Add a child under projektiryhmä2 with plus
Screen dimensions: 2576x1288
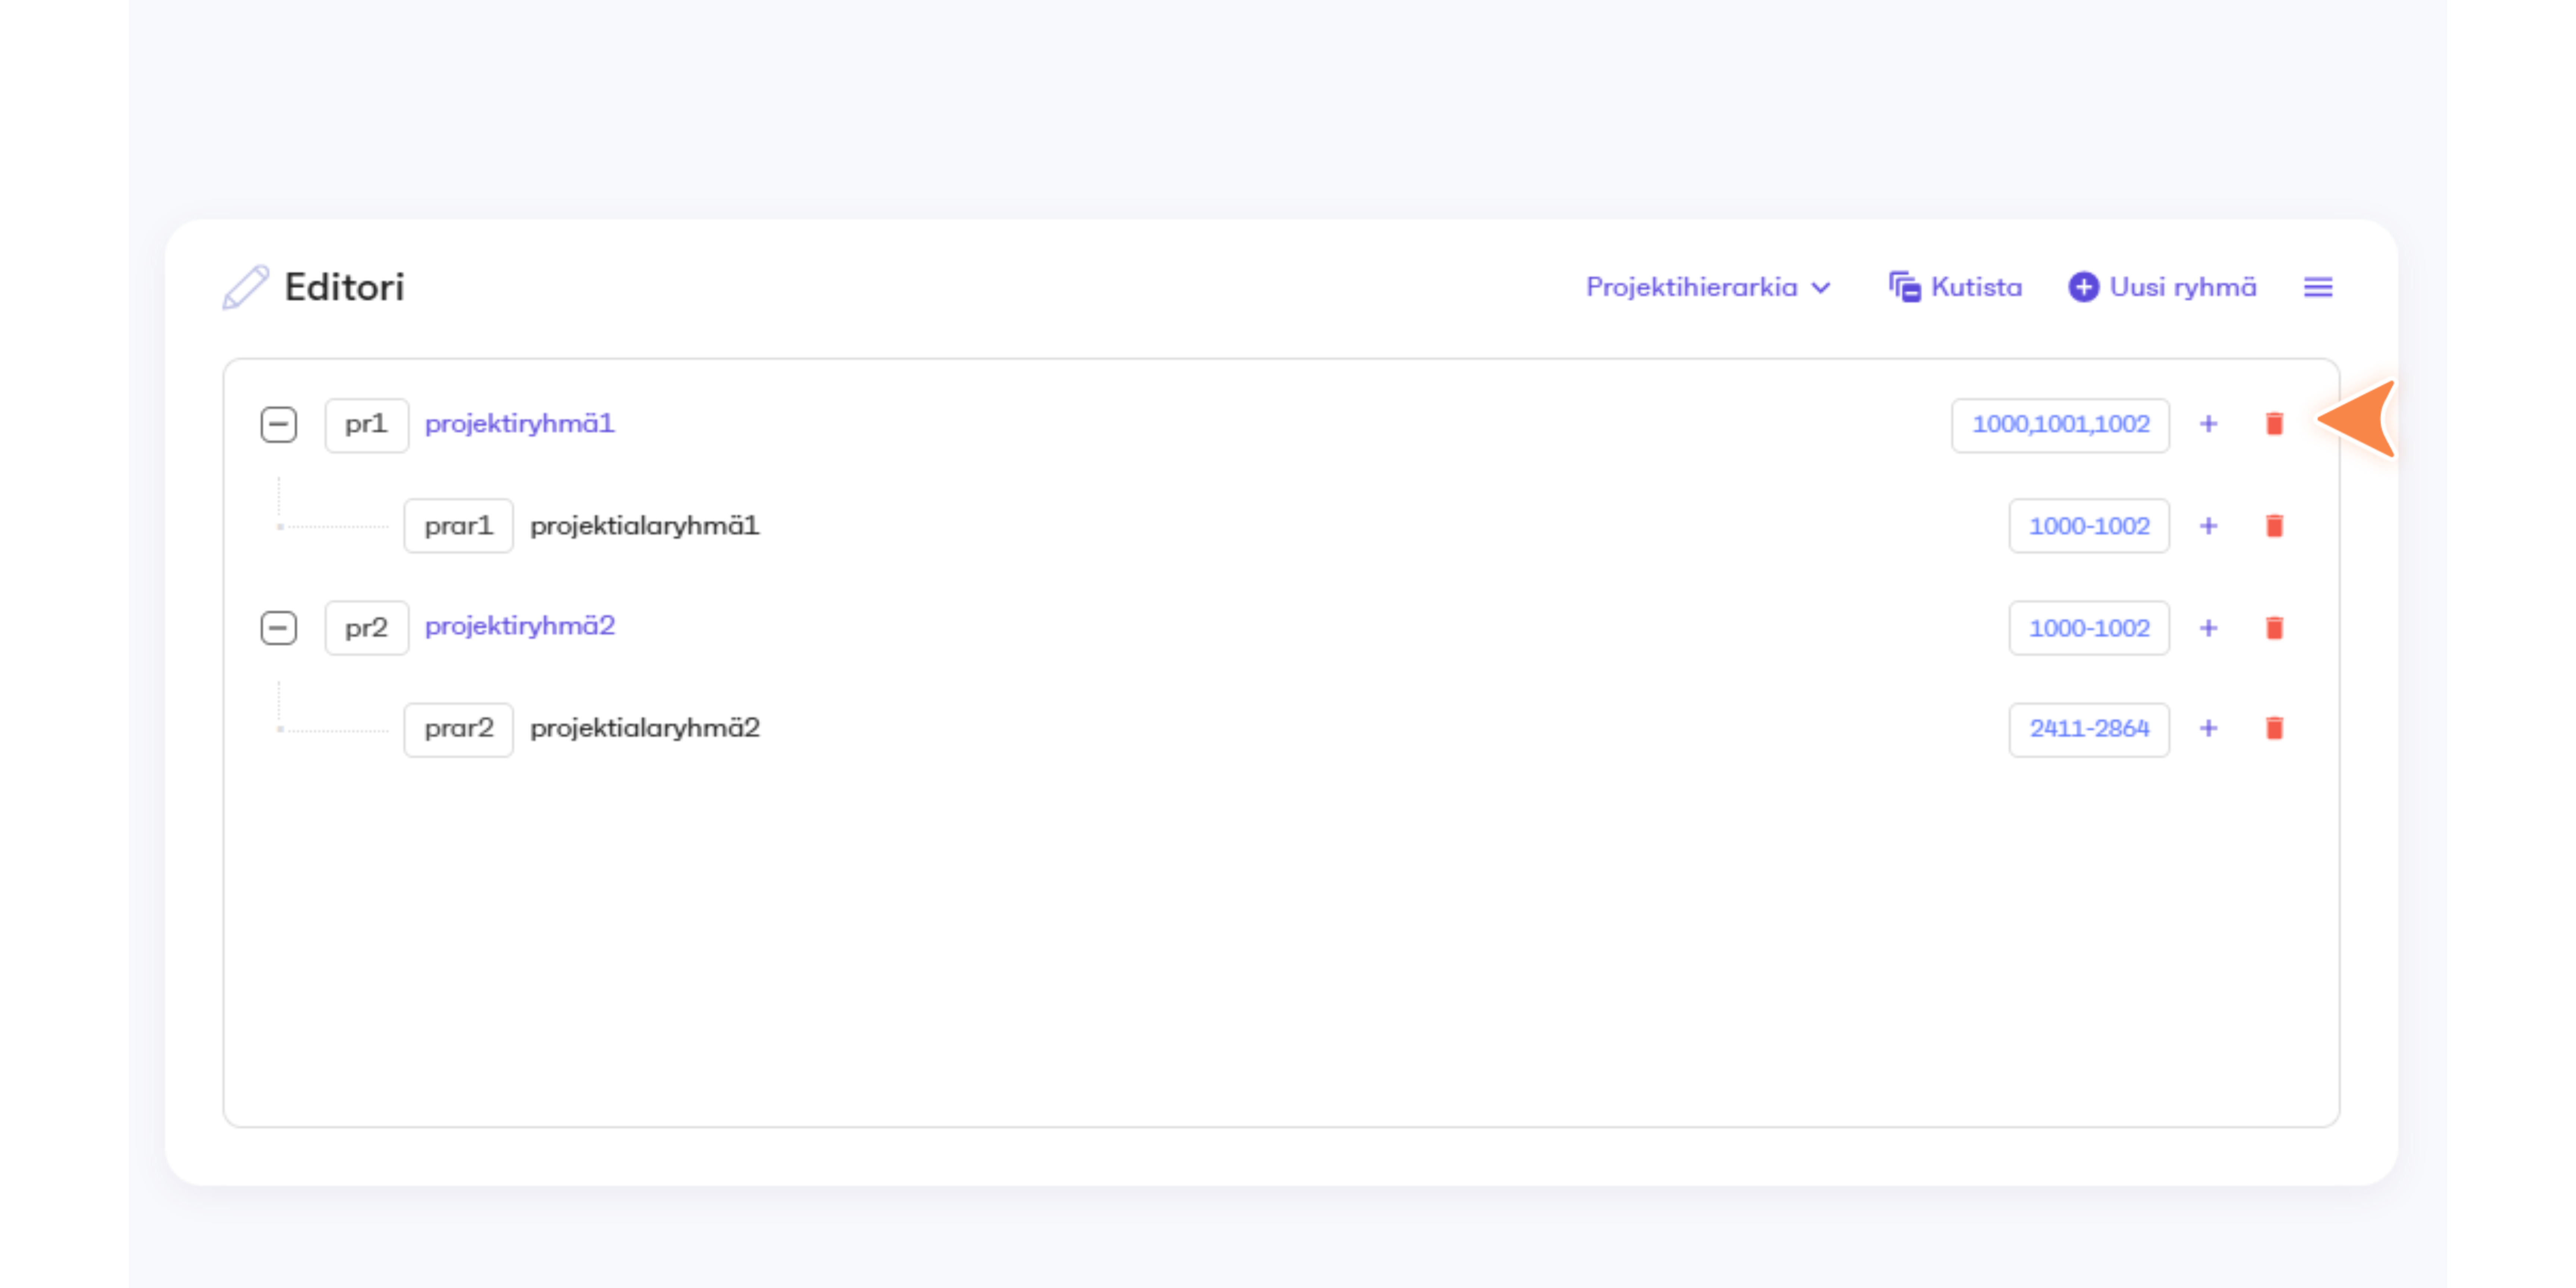[x=2208, y=628]
